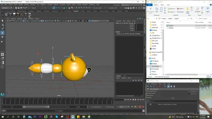The height and width of the screenshot is (119, 212).
Task: Click the refresh icon next to Explorer address bar
Action: tap(191, 19)
